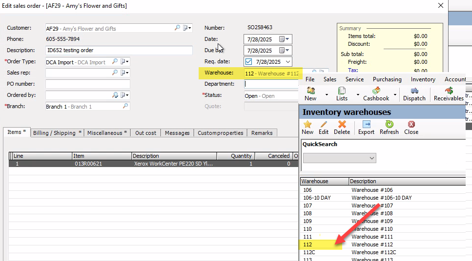Click the Customer search magnifier icon

[x=177, y=28]
